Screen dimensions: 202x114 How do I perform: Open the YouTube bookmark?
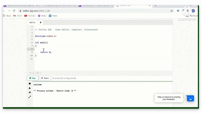point(30,16)
